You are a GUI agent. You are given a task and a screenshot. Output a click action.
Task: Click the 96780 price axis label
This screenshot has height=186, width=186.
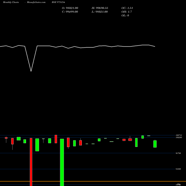tap(178, 153)
